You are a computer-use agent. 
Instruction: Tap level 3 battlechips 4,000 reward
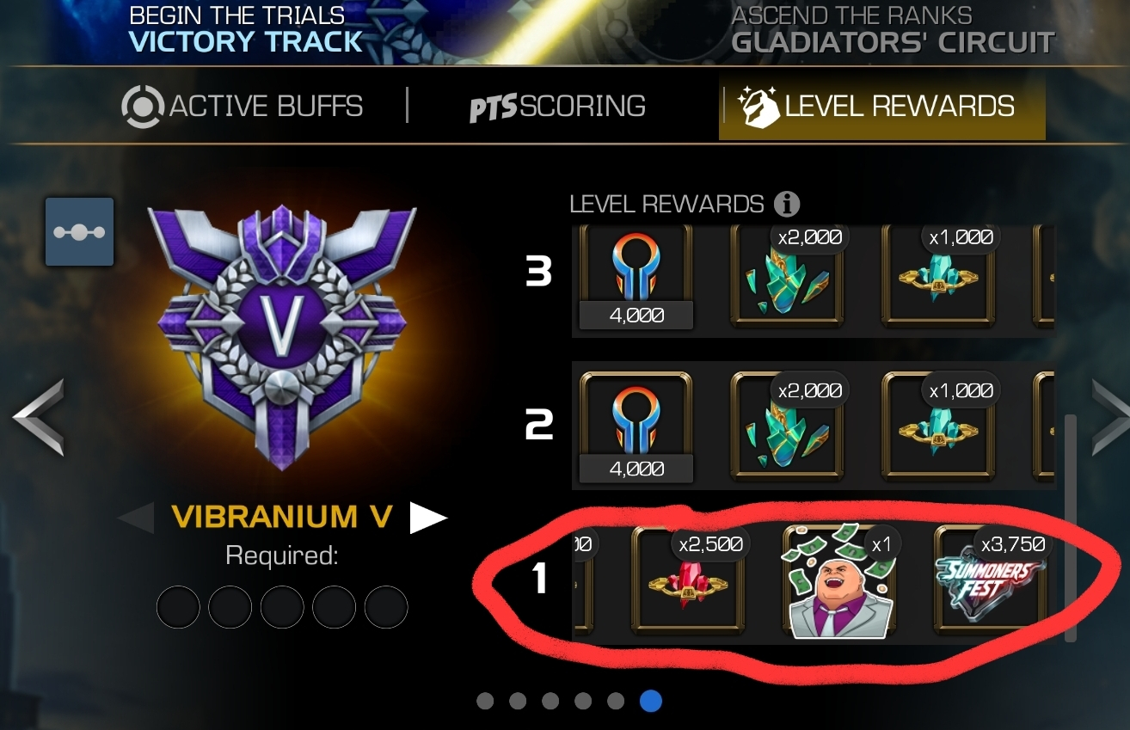636,278
